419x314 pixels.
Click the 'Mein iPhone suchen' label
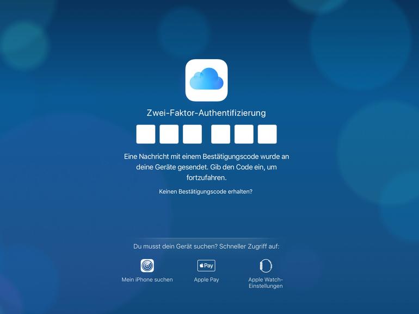147,280
